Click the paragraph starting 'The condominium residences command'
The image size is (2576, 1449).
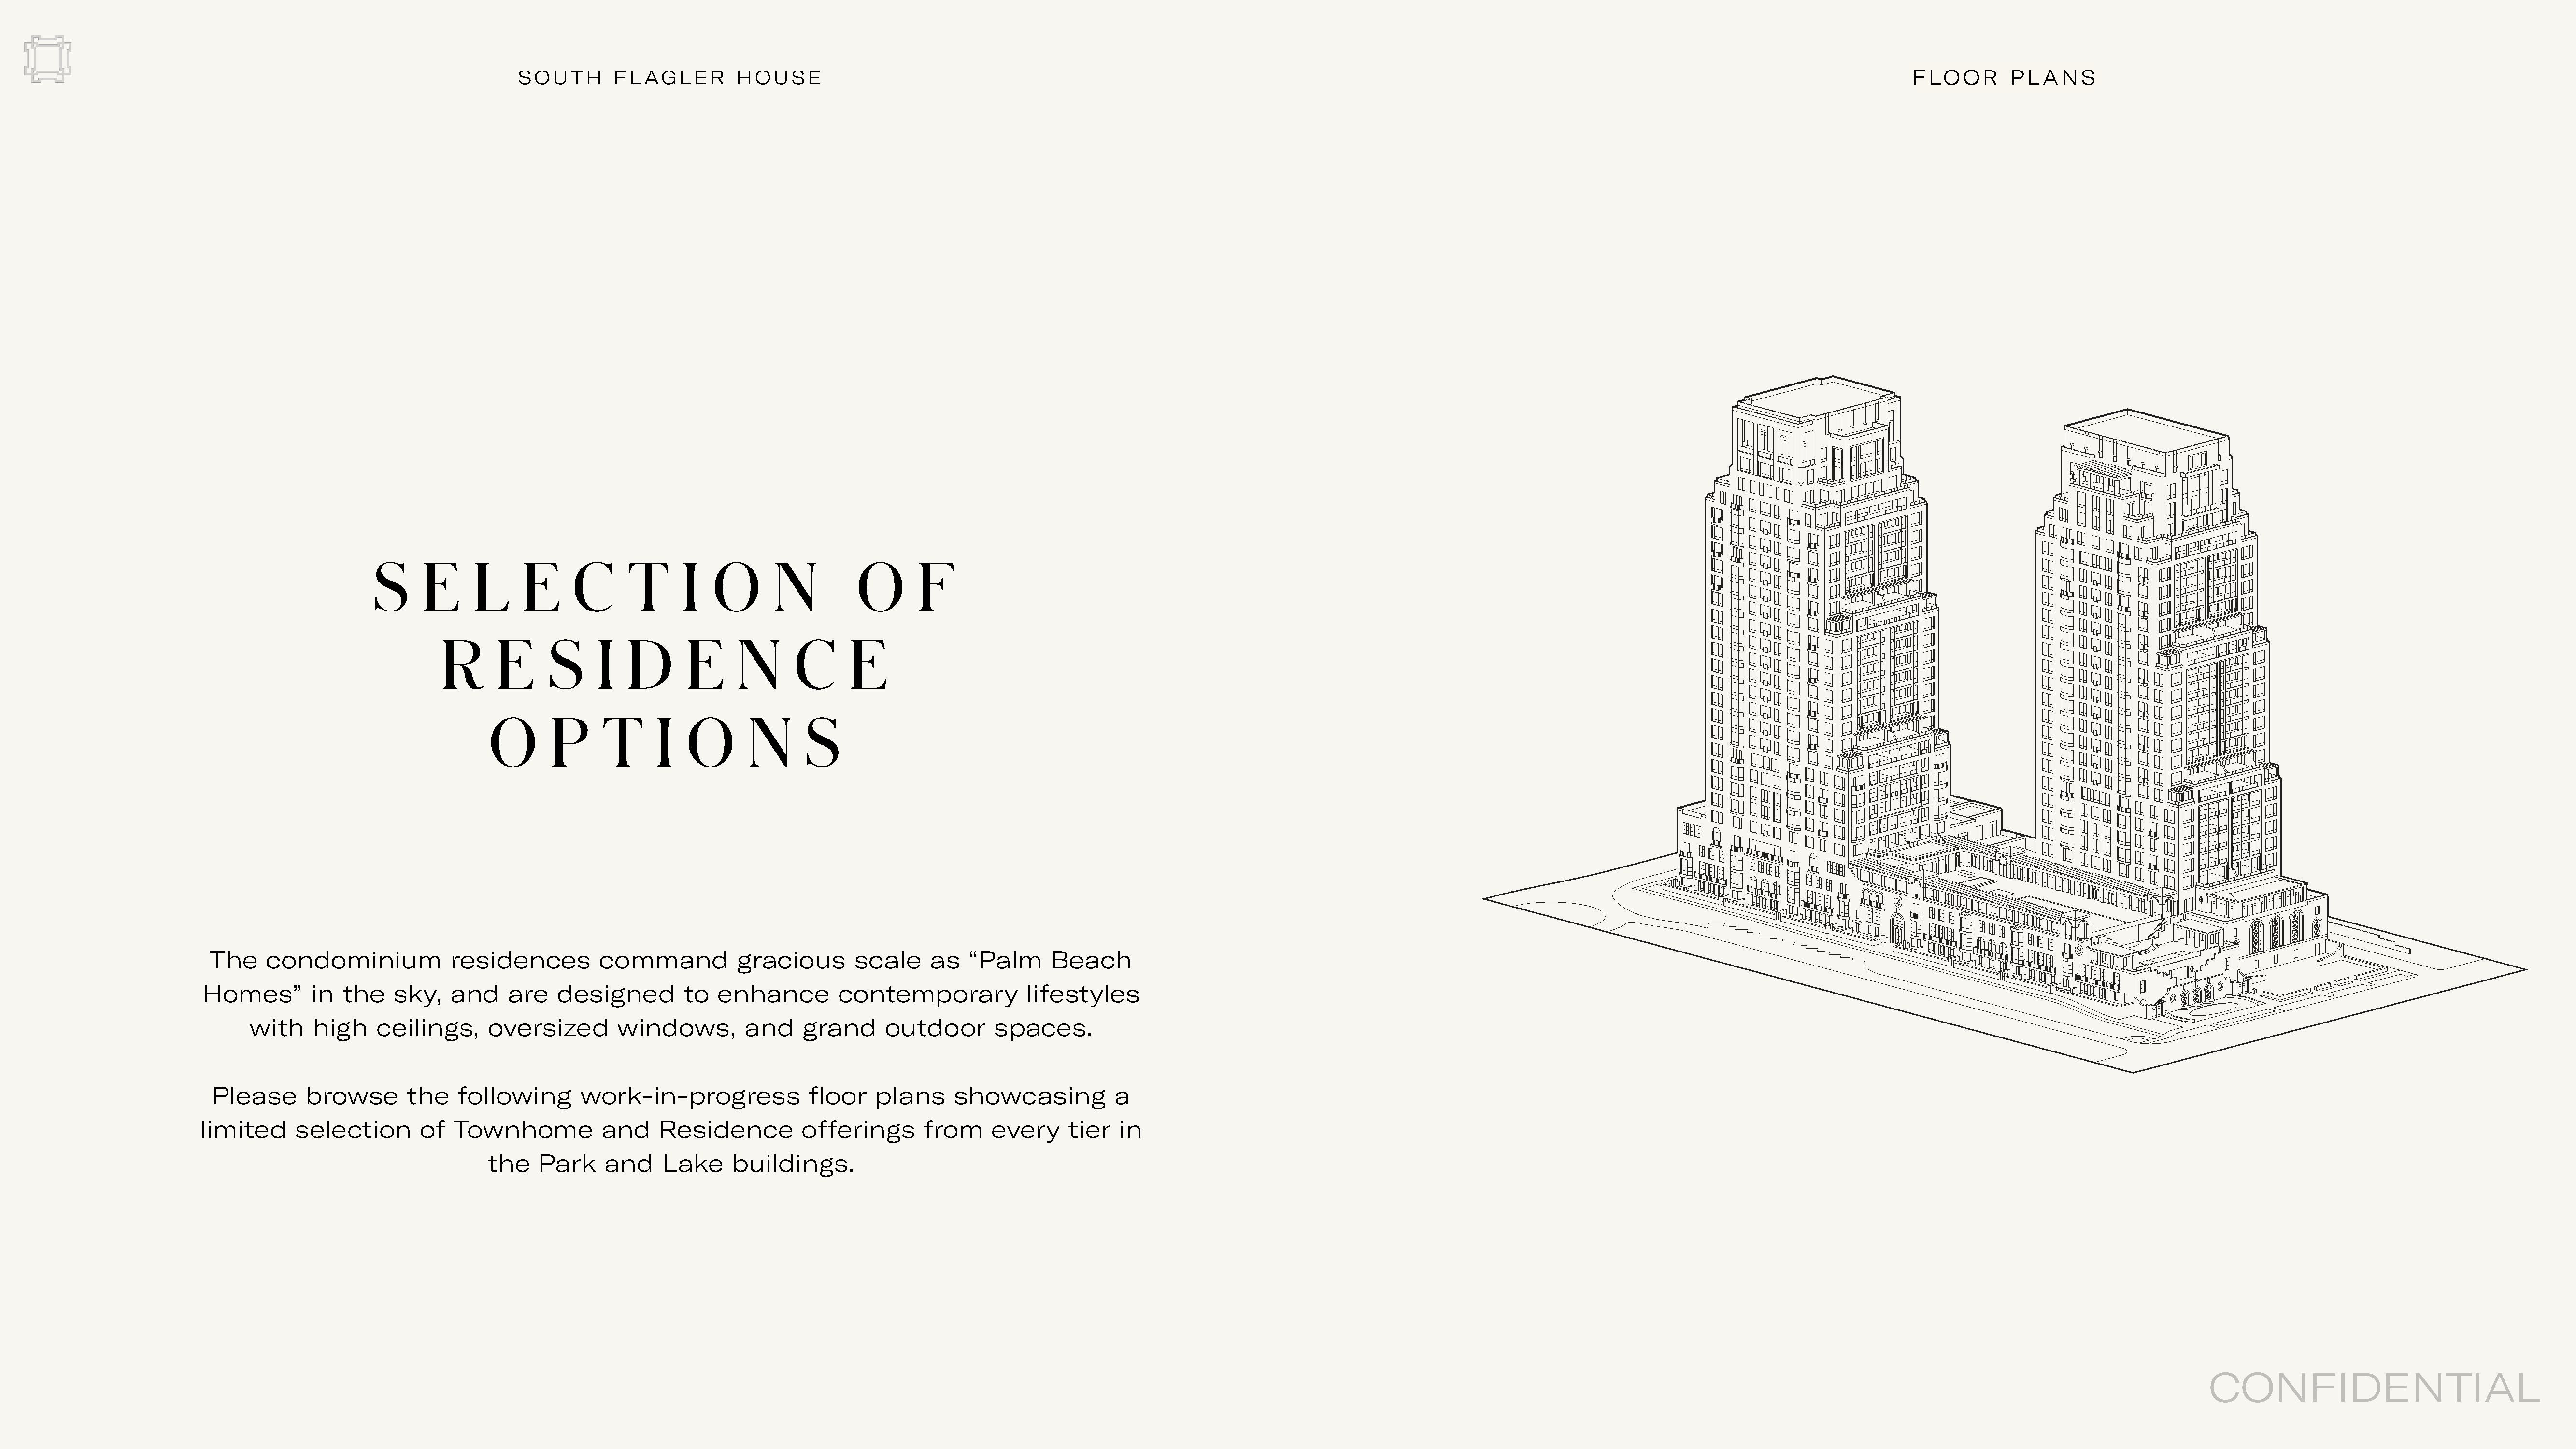pos(671,994)
